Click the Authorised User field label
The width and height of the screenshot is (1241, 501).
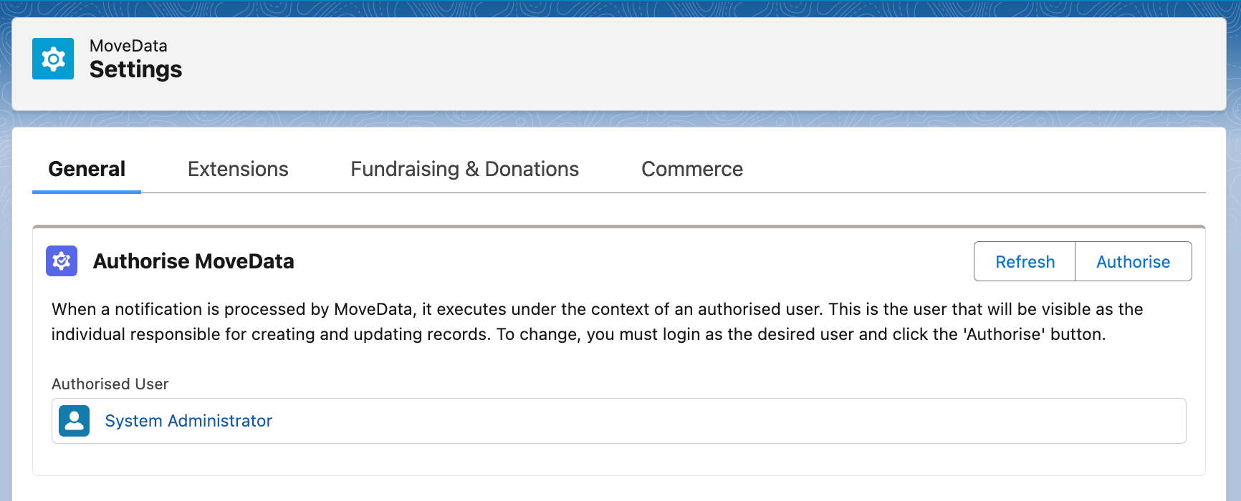pos(110,384)
